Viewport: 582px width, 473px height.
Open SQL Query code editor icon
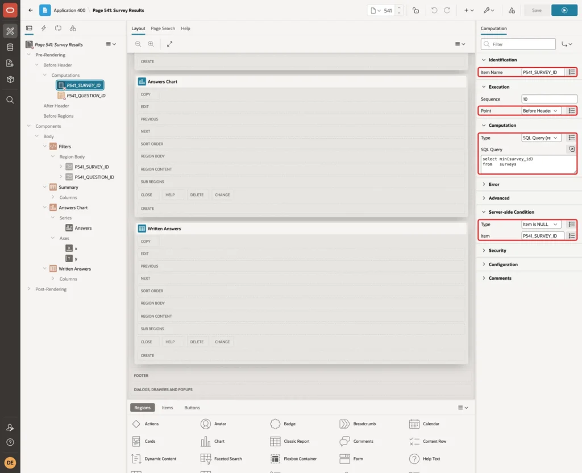[x=572, y=150]
